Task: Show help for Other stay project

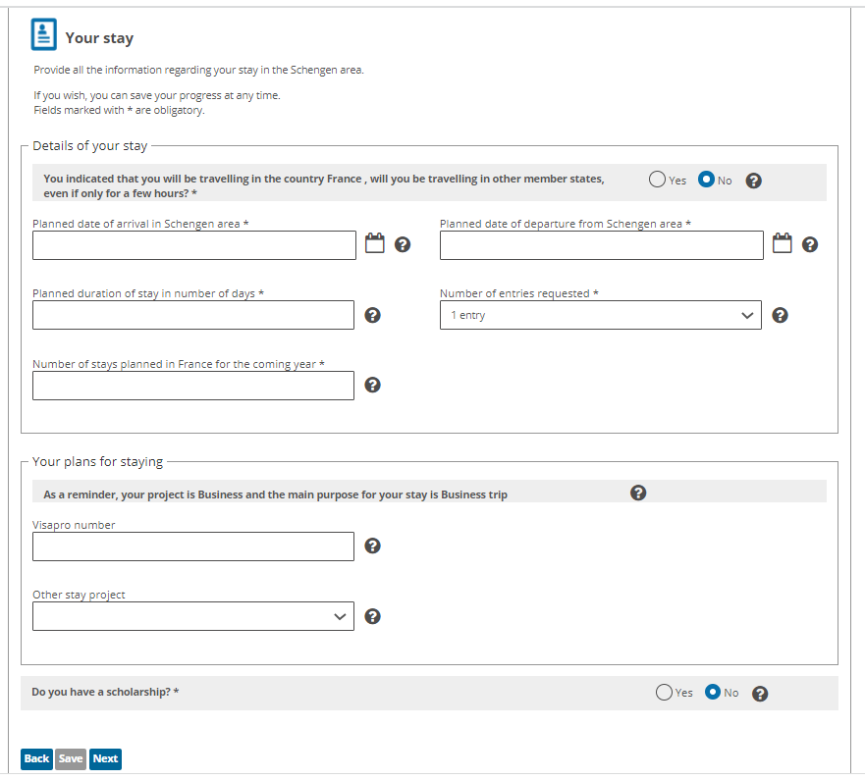Action: pos(373,616)
